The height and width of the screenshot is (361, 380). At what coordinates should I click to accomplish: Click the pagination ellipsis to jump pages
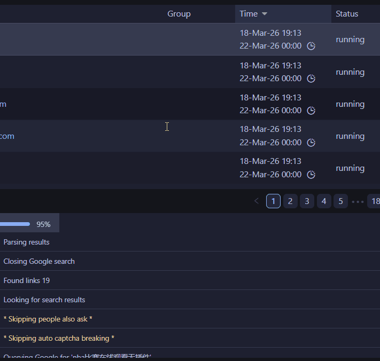coord(358,201)
